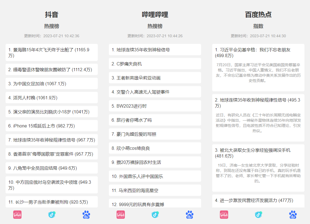Tap the Douyin icon under the 百度热点 panel
The image size is (310, 224).
[x=258, y=215]
